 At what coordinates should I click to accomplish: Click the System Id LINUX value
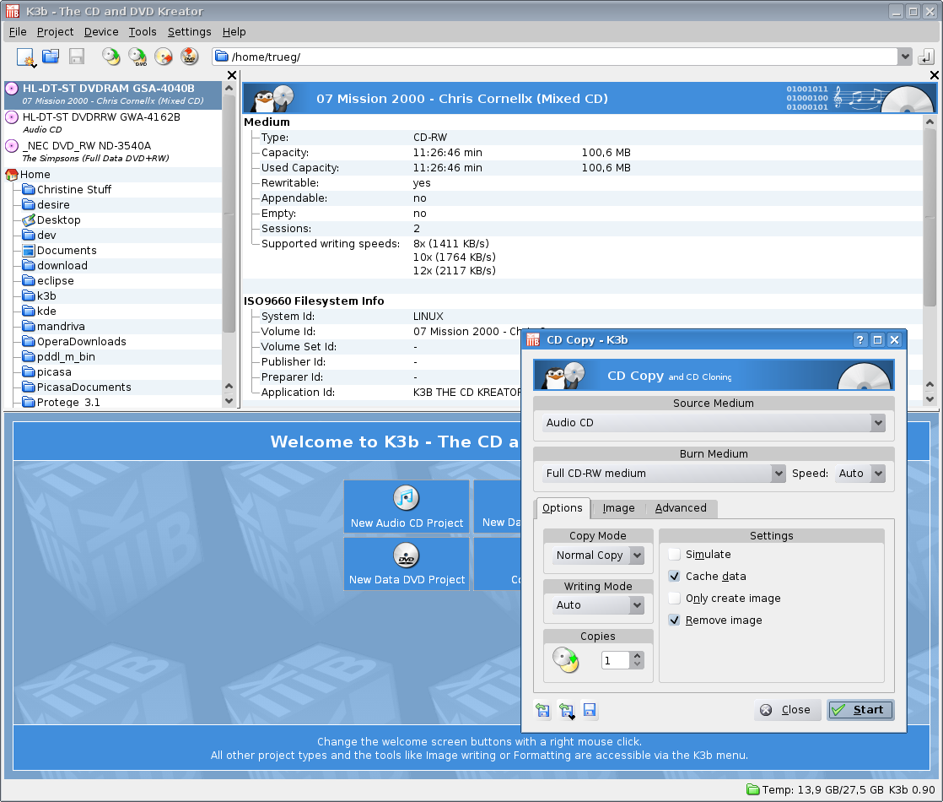[x=428, y=317]
